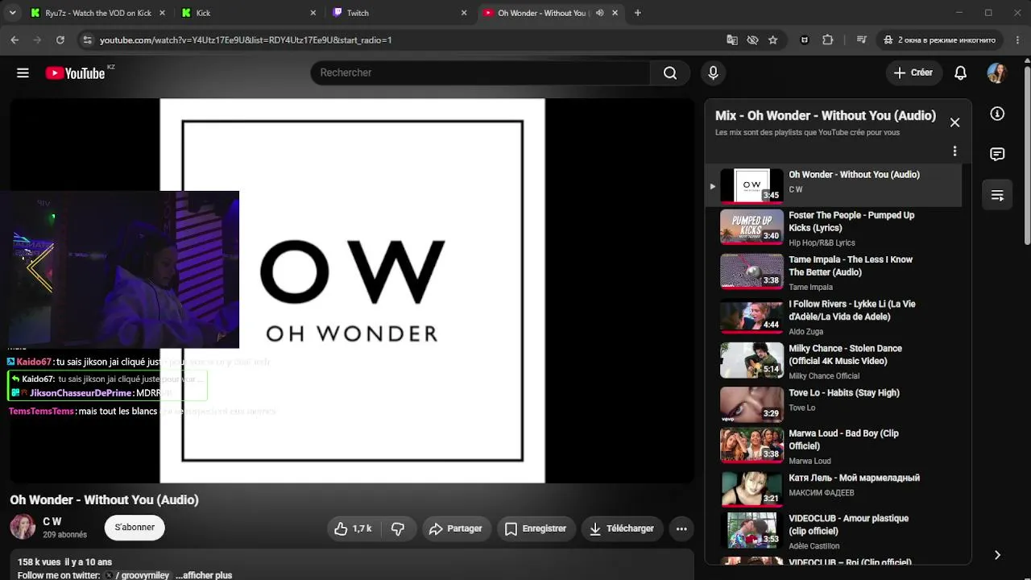Go to YouTube home via logo

coord(75,73)
